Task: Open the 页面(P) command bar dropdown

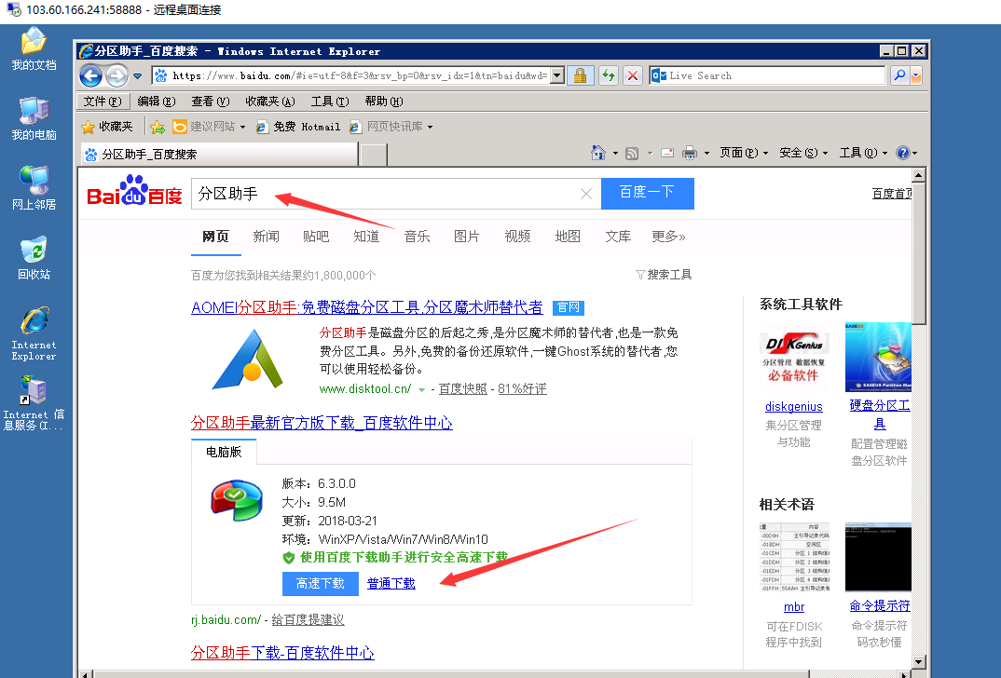Action: point(744,153)
